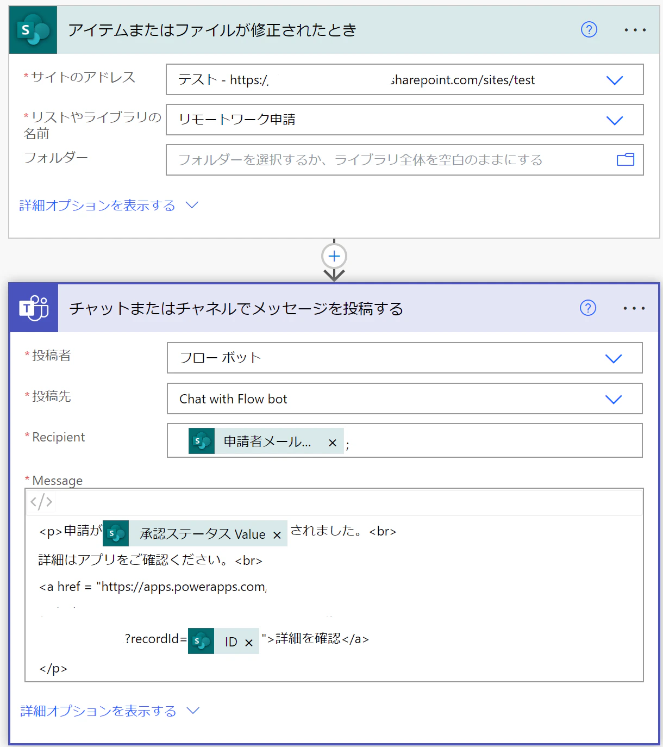Click the Teams action icon
The width and height of the screenshot is (663, 747).
[34, 308]
